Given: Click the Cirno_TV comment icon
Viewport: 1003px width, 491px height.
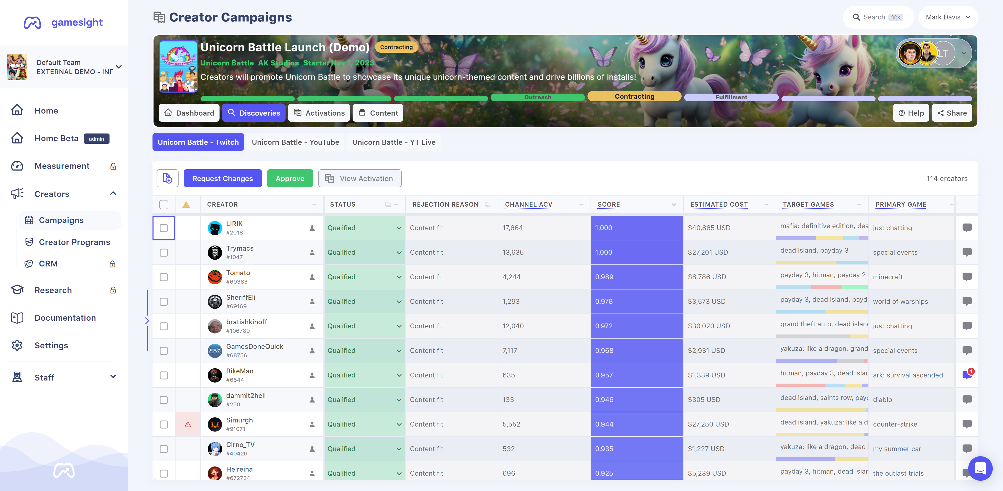Looking at the screenshot, I should click(x=967, y=449).
